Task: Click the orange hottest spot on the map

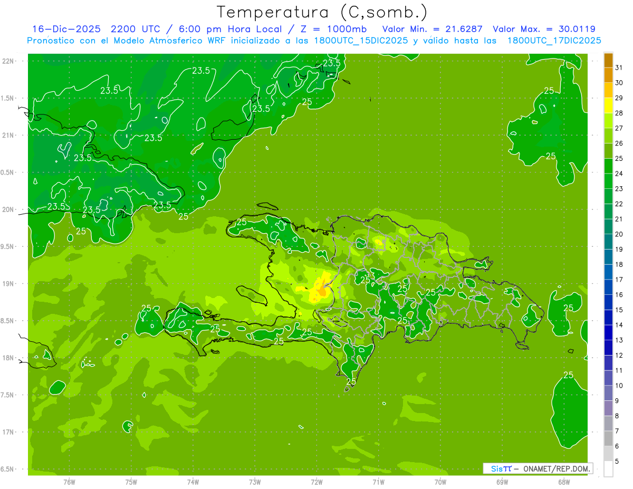Action: coord(321,290)
